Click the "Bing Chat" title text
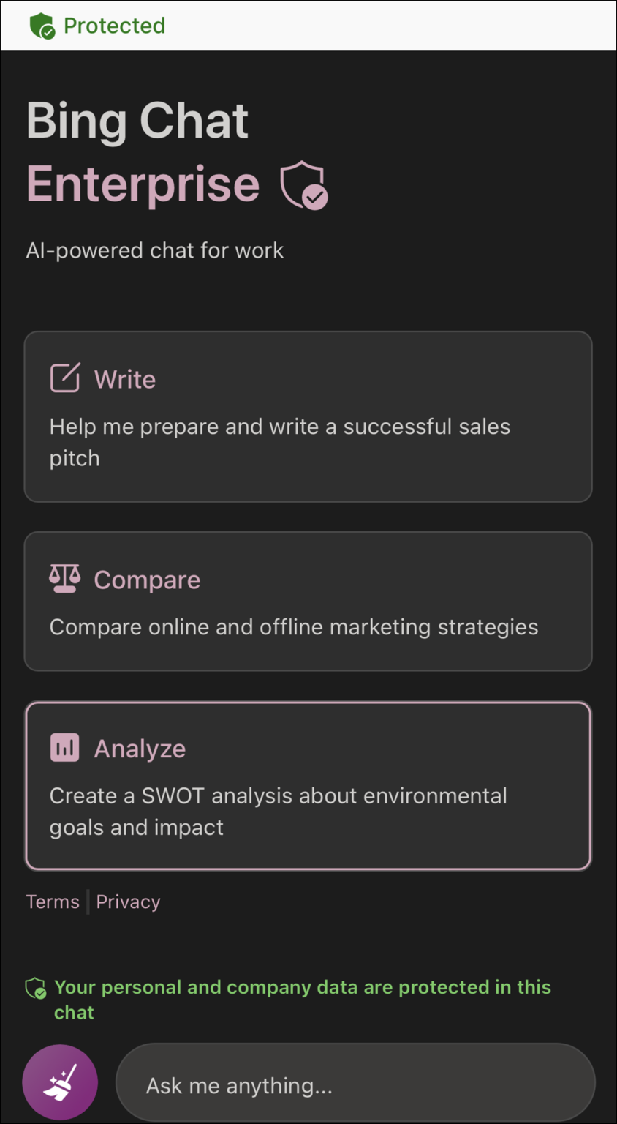Viewport: 617px width, 1124px height. coord(137,121)
